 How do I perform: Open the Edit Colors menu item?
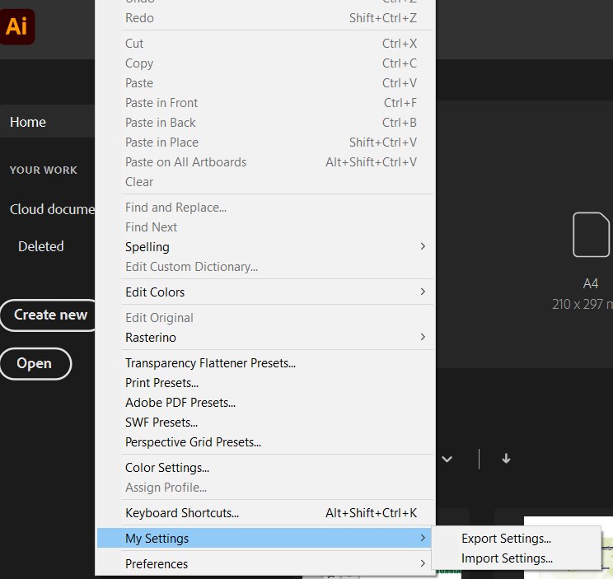[x=264, y=292]
